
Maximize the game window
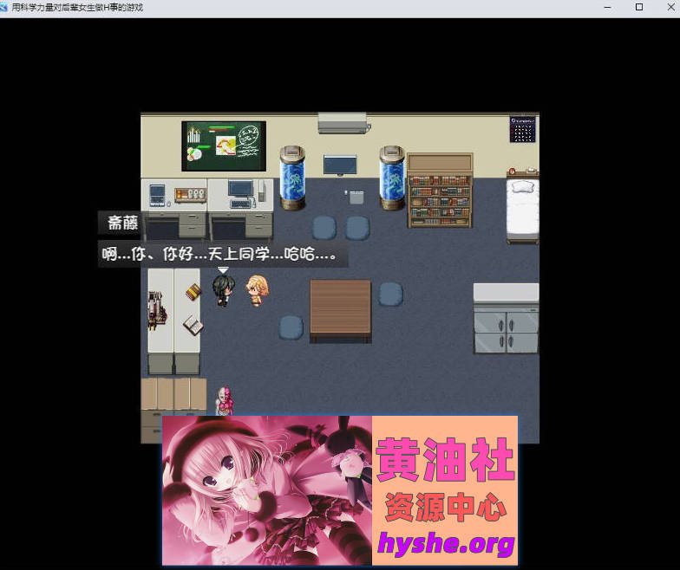(x=638, y=7)
